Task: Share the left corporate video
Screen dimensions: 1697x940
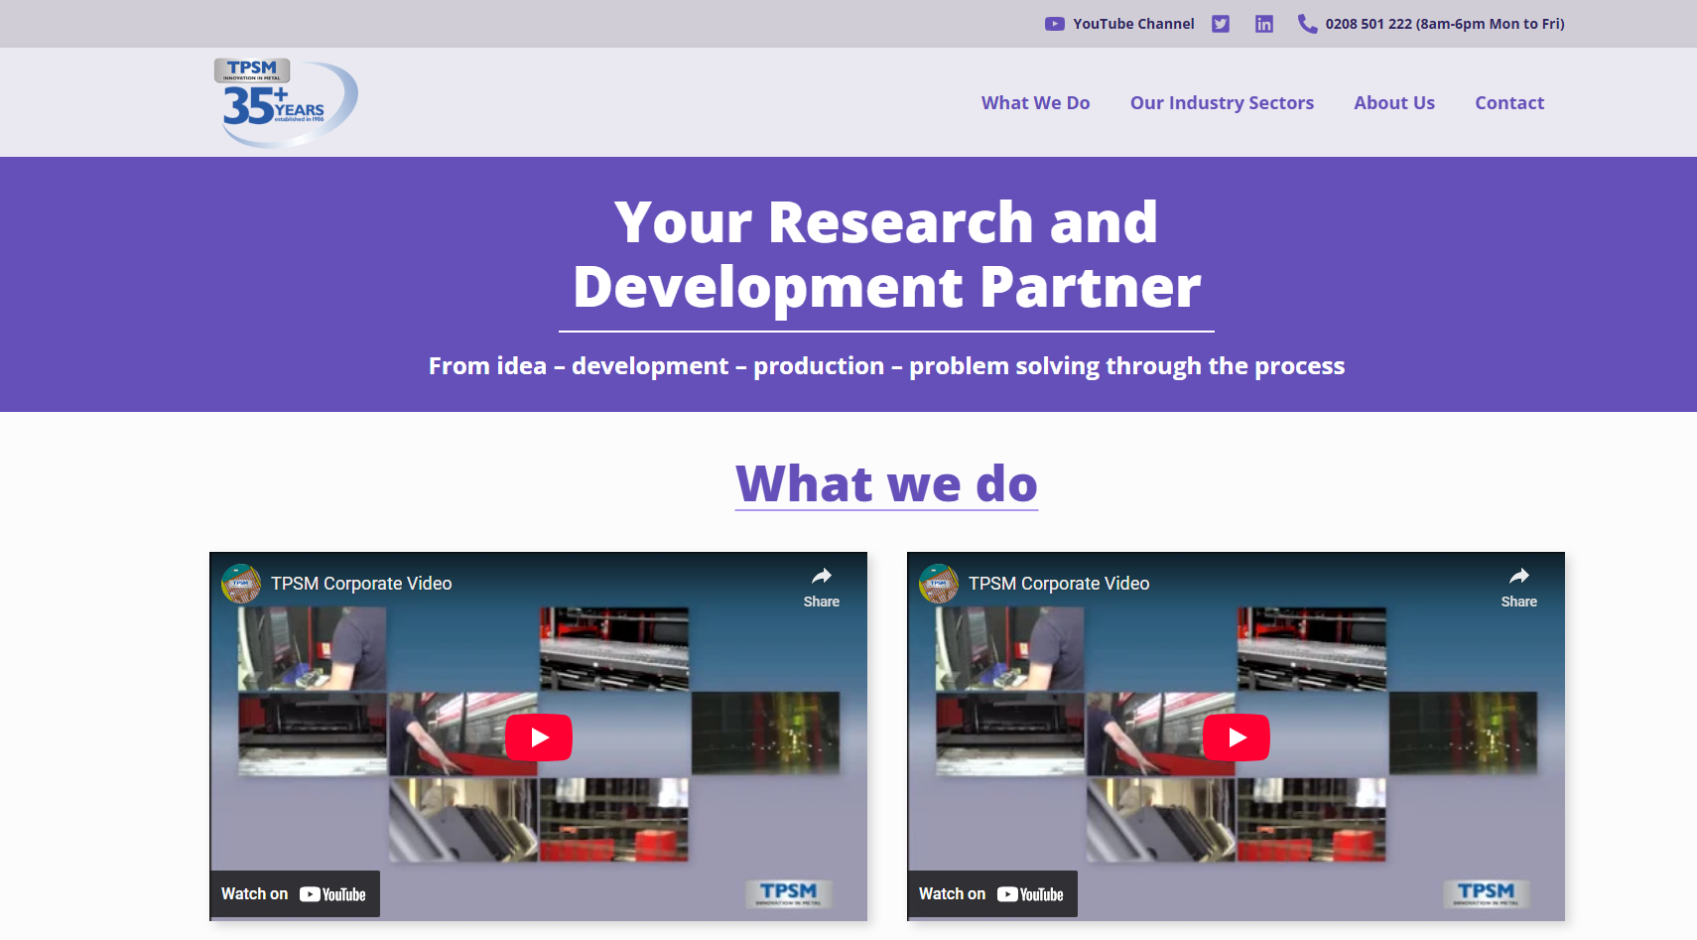Action: click(822, 588)
